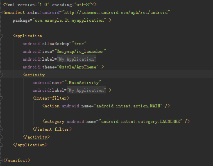Click the action tag name
Viewport: 213px width, 166px height.
tap(52, 106)
